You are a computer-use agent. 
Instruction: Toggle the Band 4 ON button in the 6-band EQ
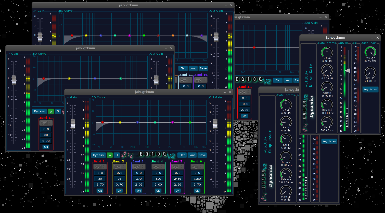pos(158,191)
